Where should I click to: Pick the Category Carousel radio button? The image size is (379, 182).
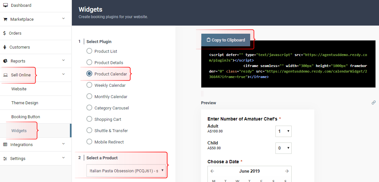click(89, 108)
